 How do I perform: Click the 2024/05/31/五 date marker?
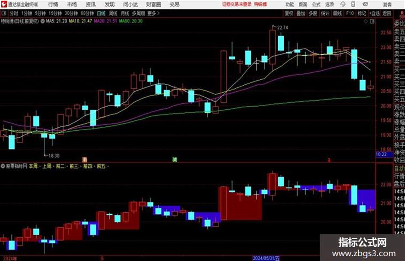[266, 258]
